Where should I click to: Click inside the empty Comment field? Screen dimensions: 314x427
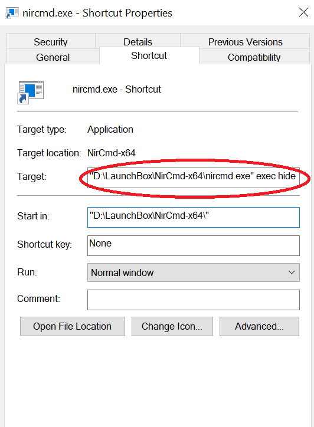[x=193, y=300]
